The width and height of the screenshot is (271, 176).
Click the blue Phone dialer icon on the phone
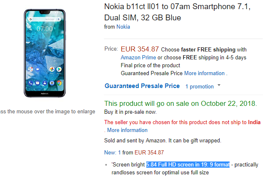point(30,83)
